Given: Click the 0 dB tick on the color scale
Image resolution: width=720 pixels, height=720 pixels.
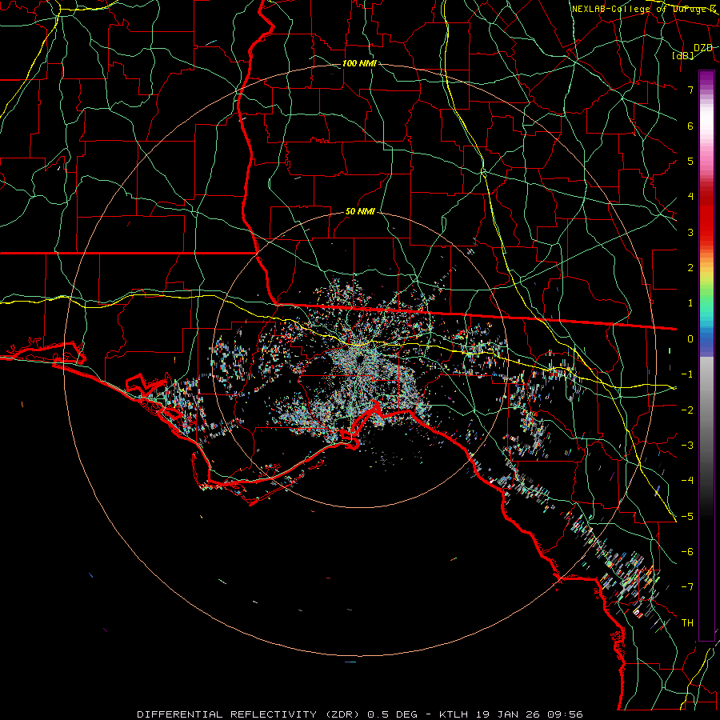Looking at the screenshot, I should pos(690,339).
